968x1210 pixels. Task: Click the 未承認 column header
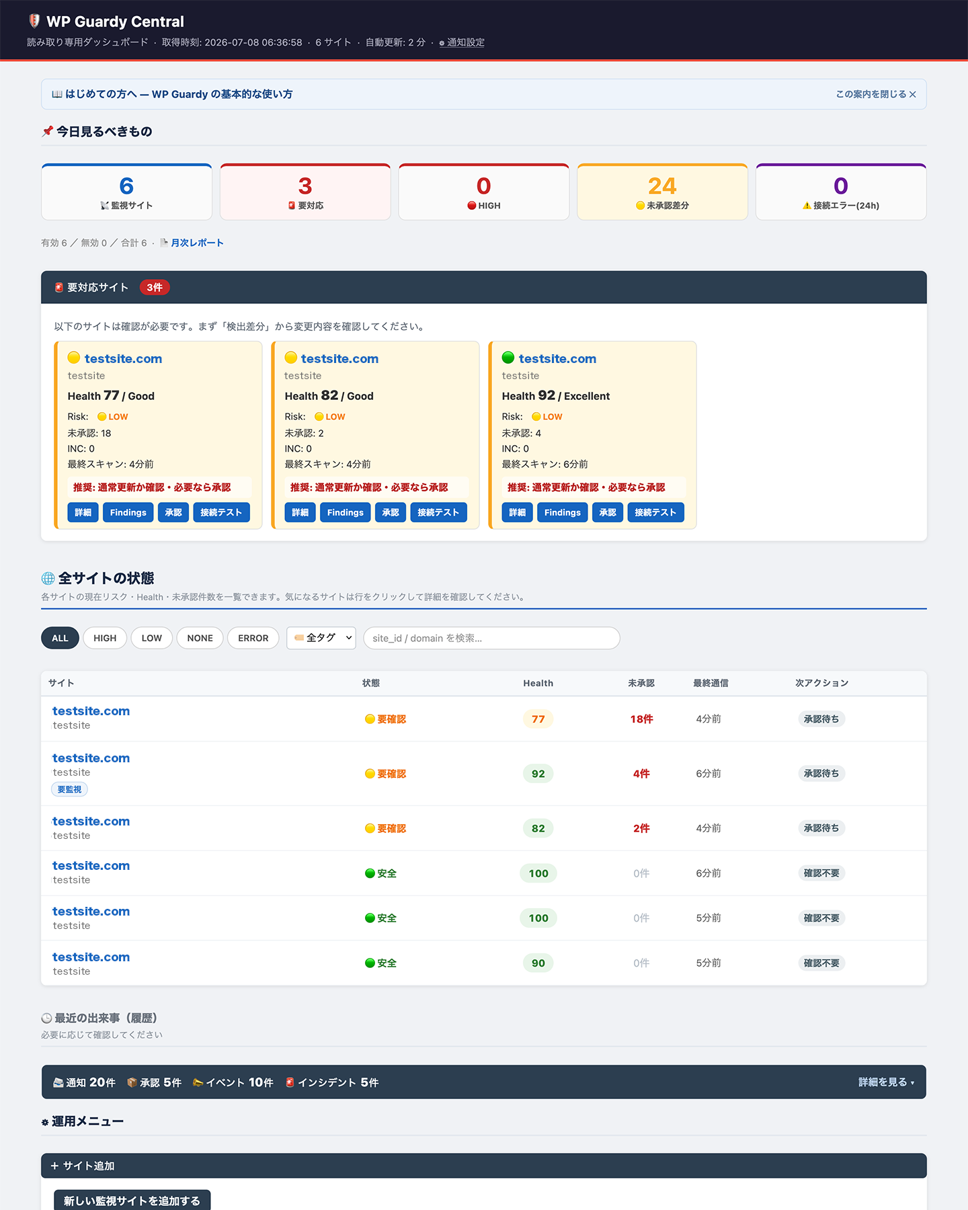tap(641, 683)
